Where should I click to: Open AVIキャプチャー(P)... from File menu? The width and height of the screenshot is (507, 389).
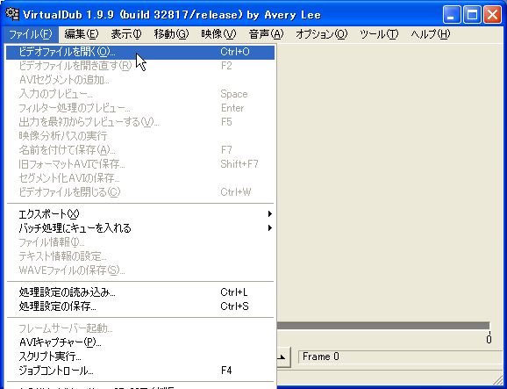coord(140,342)
